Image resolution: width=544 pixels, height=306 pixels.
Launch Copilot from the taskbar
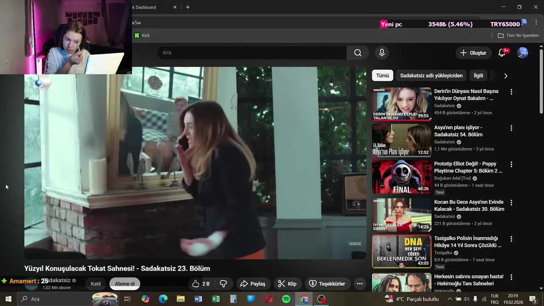click(145, 299)
